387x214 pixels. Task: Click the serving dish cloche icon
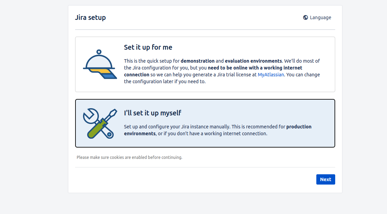click(100, 64)
